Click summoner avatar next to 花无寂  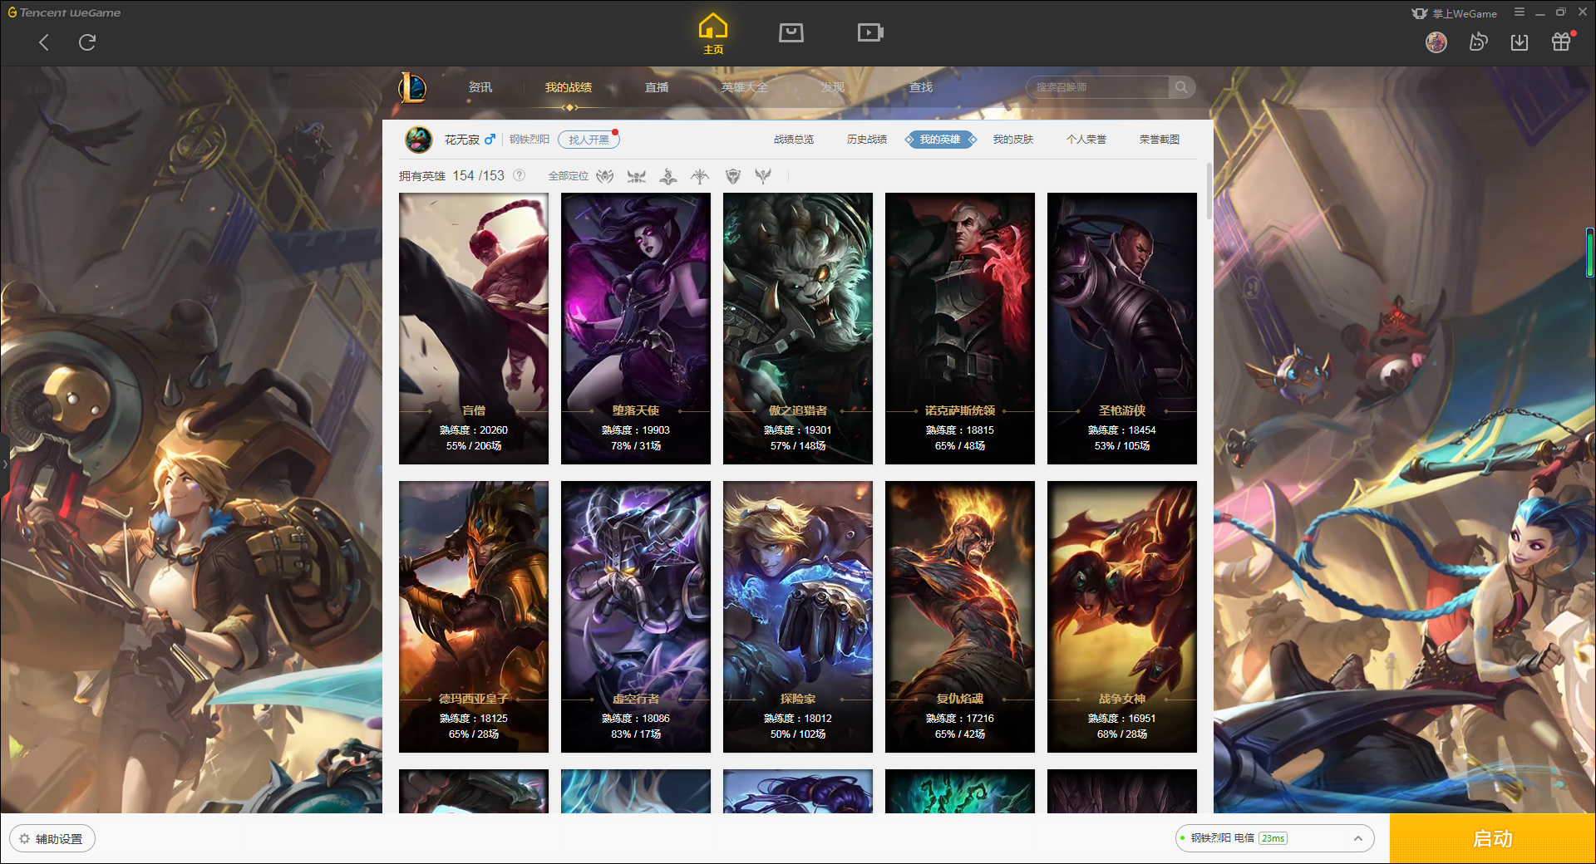pos(419,140)
